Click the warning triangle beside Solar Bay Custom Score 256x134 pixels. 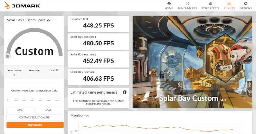(48, 20)
